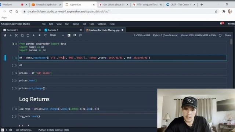Click the browser forward arrow
This screenshot has height=132, width=235.
pos(4,11)
